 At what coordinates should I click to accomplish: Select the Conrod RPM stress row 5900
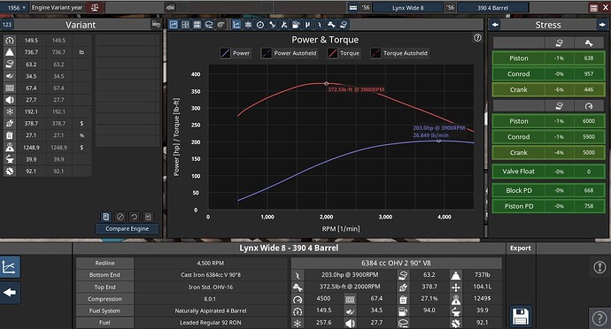(549, 137)
